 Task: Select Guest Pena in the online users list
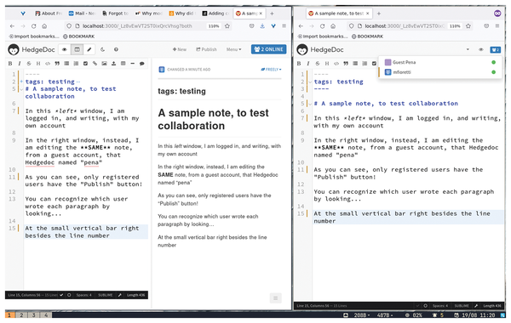[x=440, y=62]
